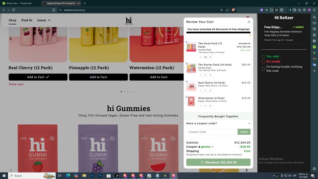Open the Find hi page
The height and width of the screenshot is (179, 318).
[x=27, y=20]
